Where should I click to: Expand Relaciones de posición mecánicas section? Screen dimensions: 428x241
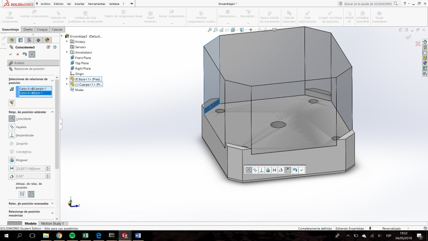coord(52,213)
